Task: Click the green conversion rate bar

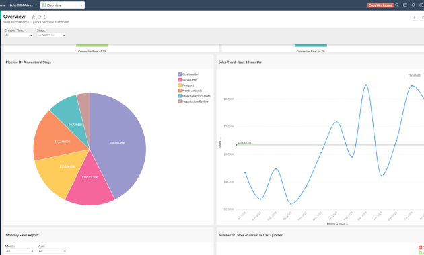Action: (x=92, y=45)
